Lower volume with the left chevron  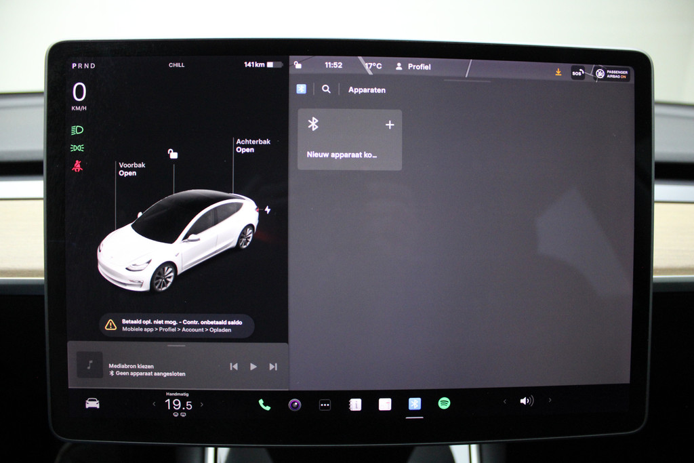504,401
